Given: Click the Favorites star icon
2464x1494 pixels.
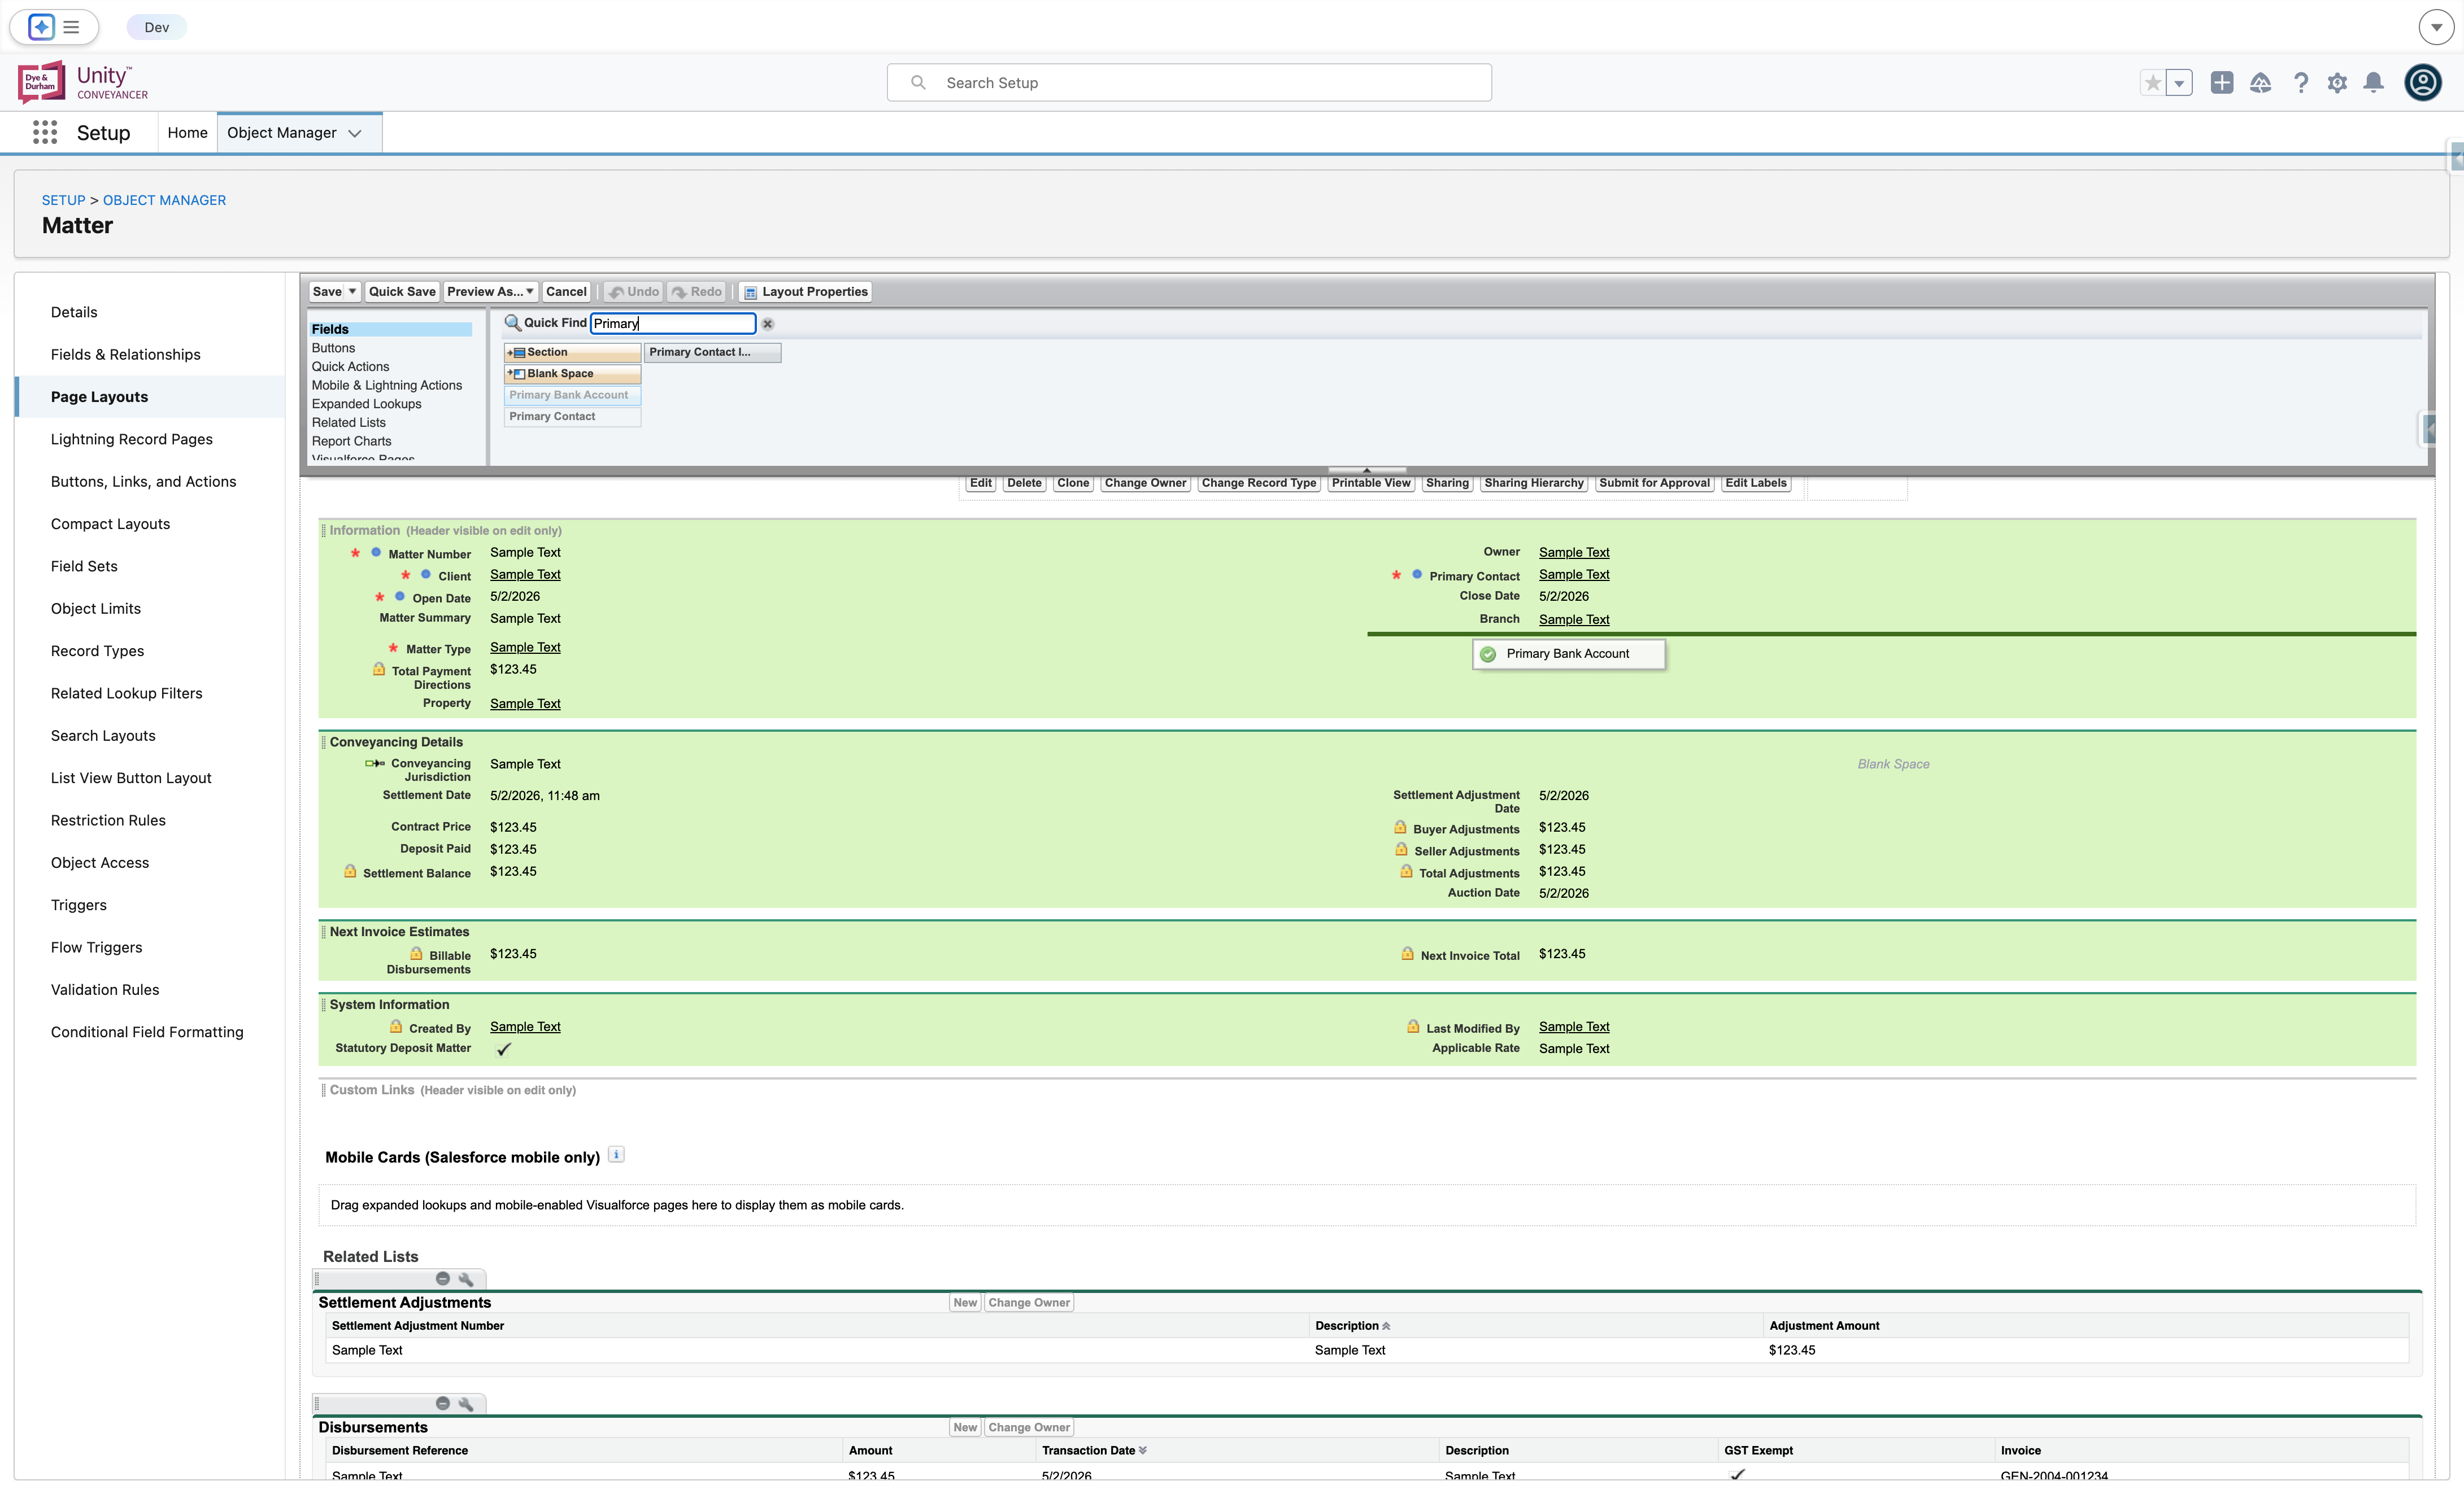Looking at the screenshot, I should coord(2153,83).
